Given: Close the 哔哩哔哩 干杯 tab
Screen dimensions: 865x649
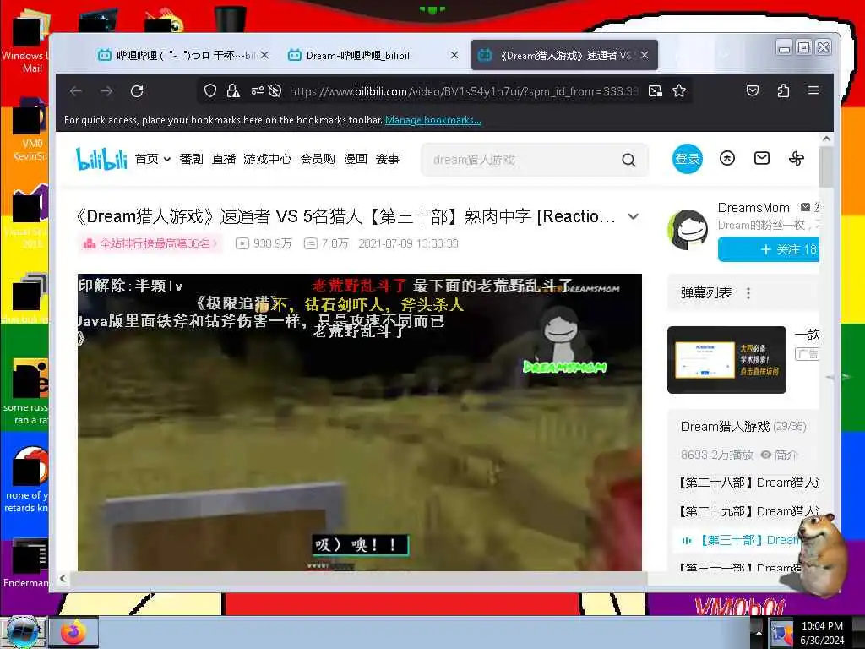Looking at the screenshot, I should pyautogui.click(x=264, y=55).
